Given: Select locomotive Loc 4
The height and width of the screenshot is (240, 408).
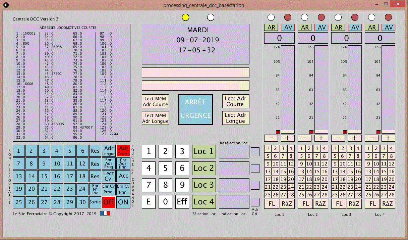Looking at the screenshot, I should point(204,202).
